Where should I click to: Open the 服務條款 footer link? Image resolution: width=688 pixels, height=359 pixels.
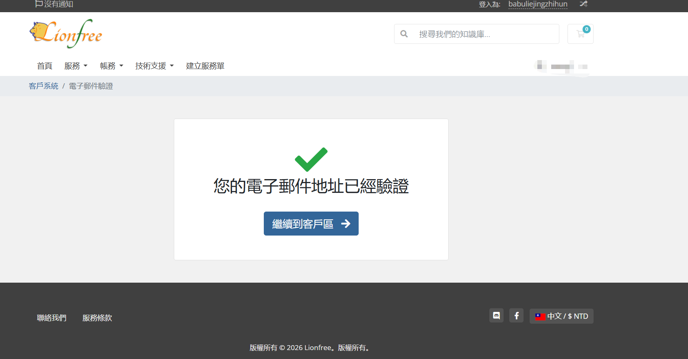point(97,318)
